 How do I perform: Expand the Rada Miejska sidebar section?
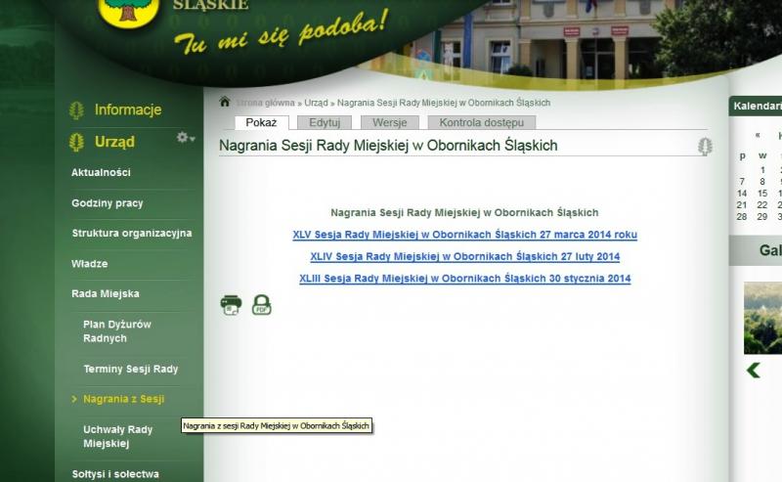[x=106, y=293]
